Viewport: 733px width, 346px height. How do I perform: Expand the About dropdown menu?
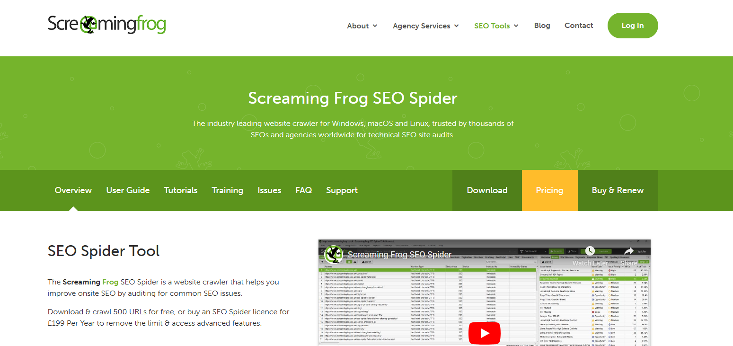[x=362, y=26]
